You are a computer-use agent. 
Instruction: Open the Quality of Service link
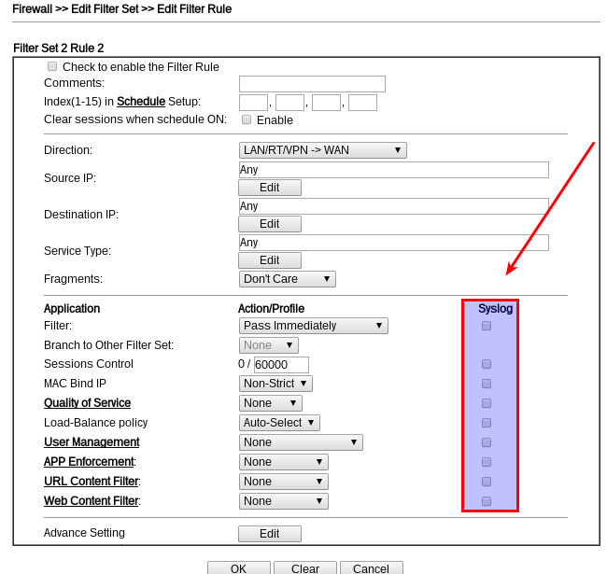(x=87, y=403)
